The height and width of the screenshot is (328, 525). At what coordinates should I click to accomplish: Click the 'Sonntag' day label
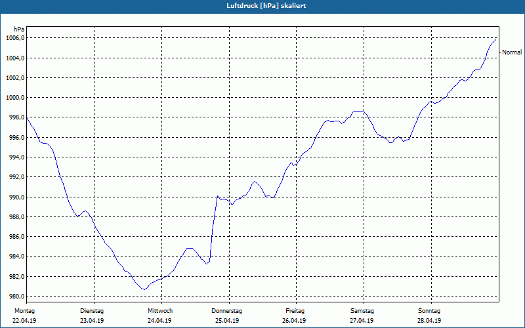(x=429, y=311)
